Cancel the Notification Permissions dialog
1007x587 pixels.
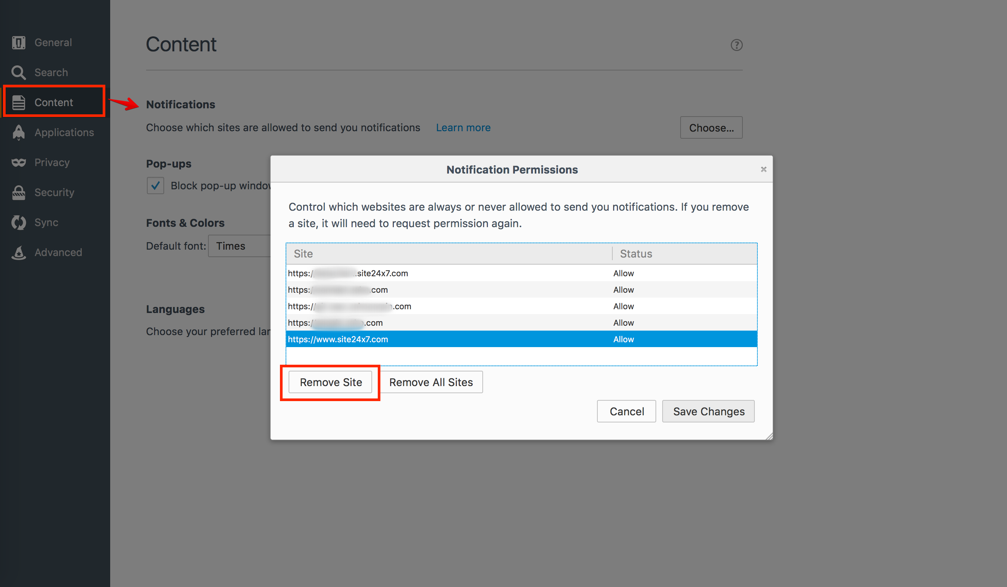coord(626,411)
